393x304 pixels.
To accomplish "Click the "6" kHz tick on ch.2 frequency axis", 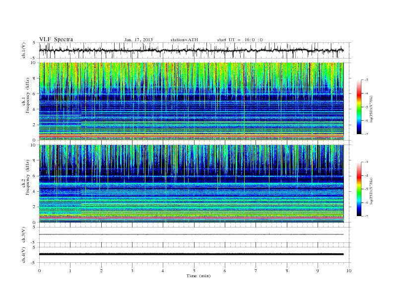I will [34, 176].
